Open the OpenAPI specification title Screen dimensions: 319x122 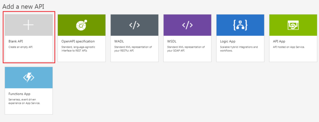78,41
